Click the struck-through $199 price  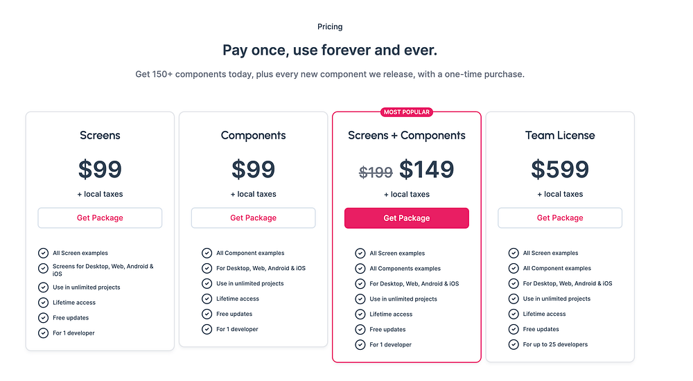(376, 172)
